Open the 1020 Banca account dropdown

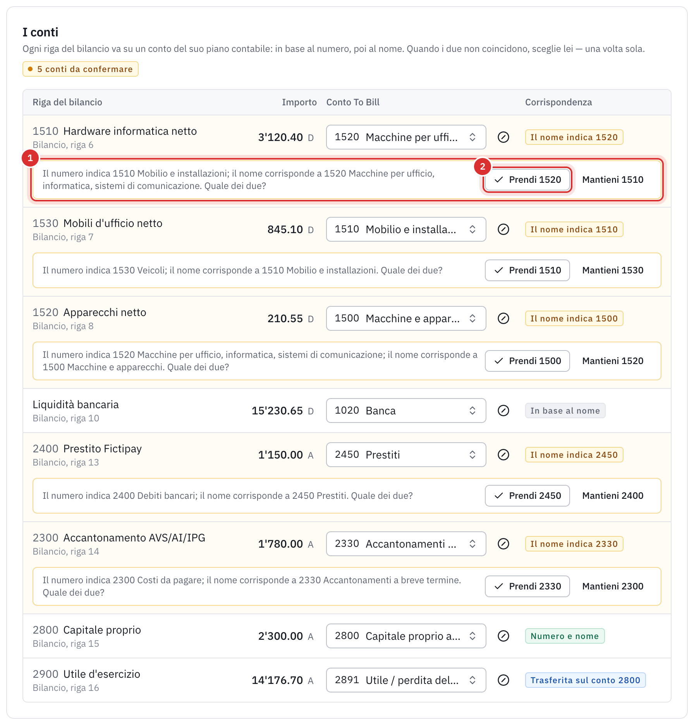pyautogui.click(x=406, y=411)
